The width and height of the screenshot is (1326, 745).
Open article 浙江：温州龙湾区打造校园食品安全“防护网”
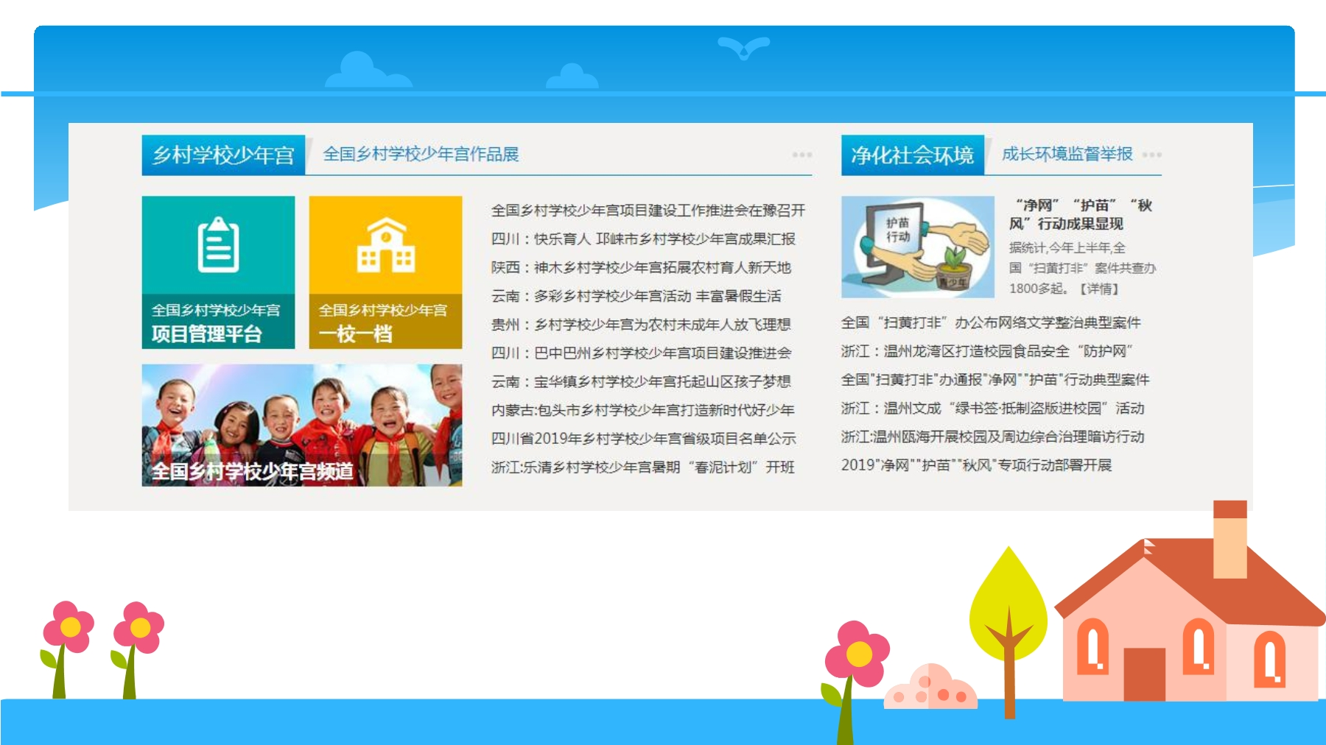click(x=987, y=351)
